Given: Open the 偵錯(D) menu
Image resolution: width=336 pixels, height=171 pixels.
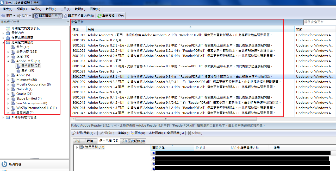Looking at the screenshot, I should coord(95,9).
